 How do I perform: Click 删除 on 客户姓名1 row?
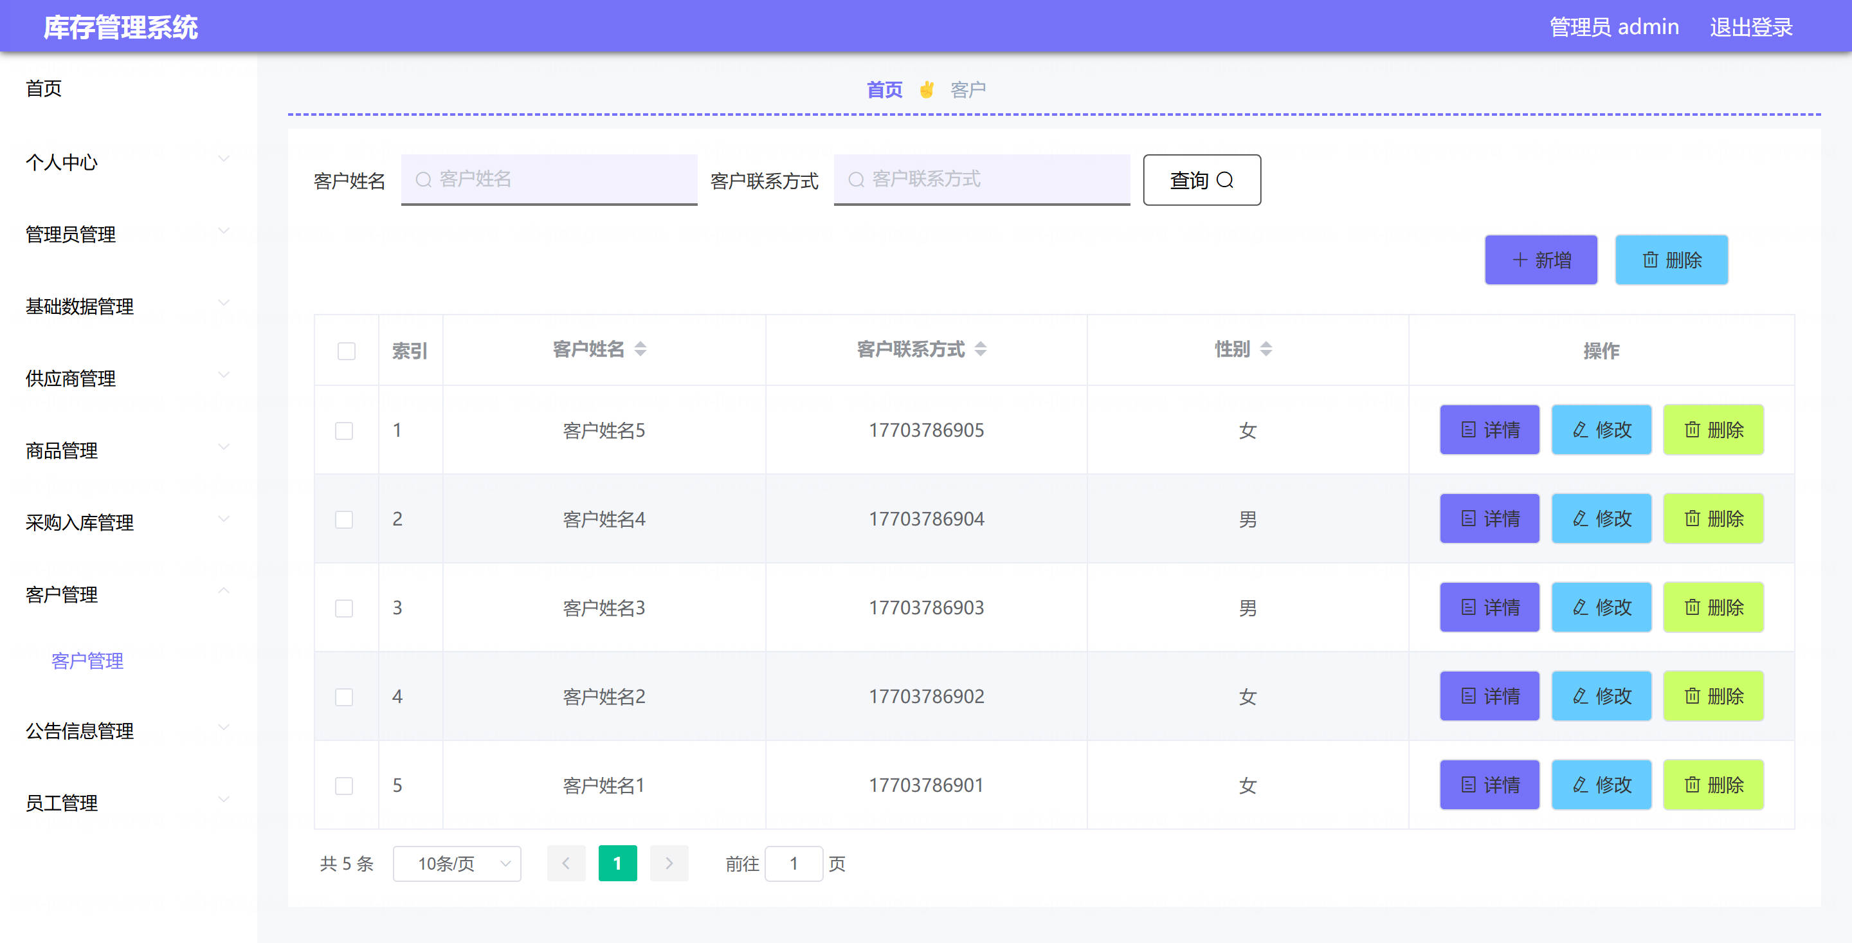point(1713,784)
